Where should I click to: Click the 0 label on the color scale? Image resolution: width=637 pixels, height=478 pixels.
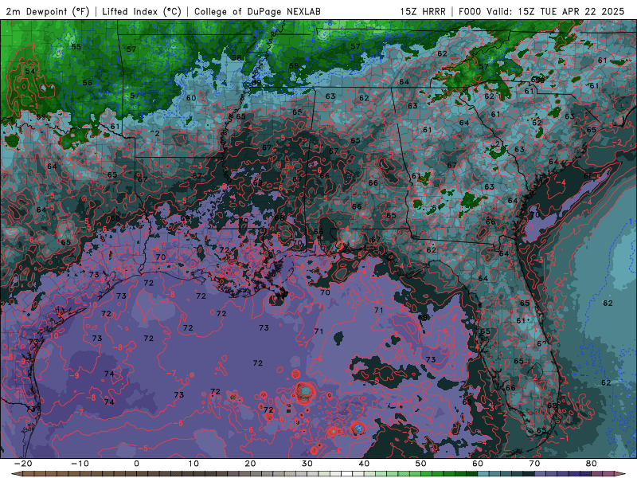(x=136, y=464)
